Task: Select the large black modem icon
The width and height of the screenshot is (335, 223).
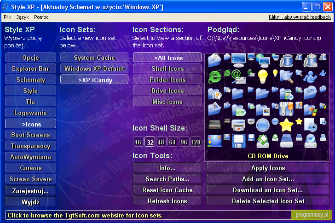Action: pos(214,125)
